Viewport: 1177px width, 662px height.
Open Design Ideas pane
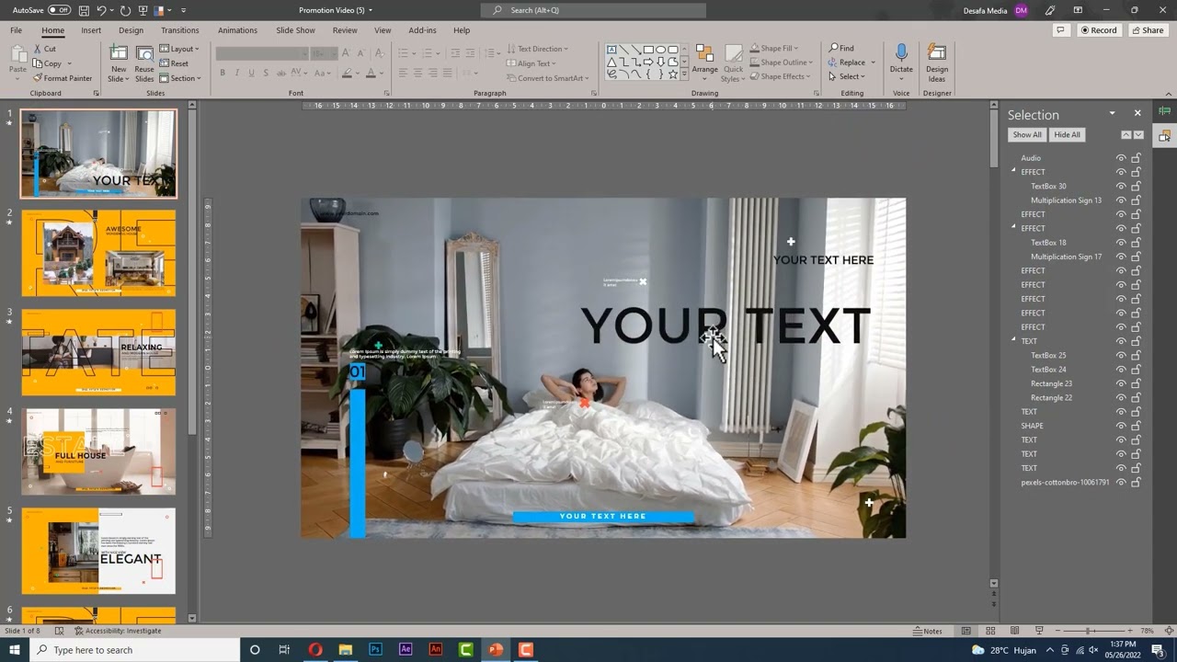coord(937,63)
